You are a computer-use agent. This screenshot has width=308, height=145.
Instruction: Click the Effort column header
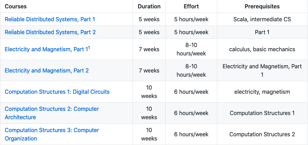[191, 7]
